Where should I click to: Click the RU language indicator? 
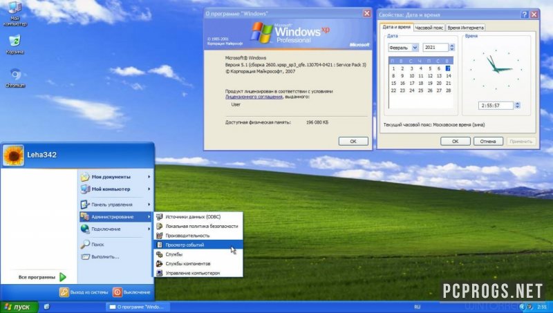point(418,307)
